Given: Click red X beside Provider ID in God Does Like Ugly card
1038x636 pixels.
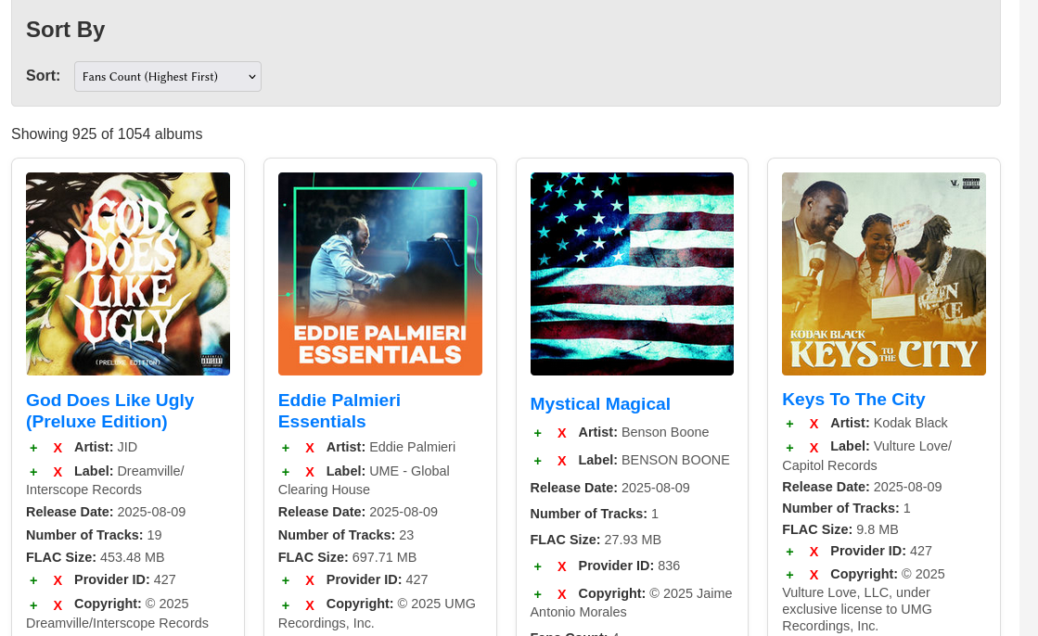Looking at the screenshot, I should point(58,580).
